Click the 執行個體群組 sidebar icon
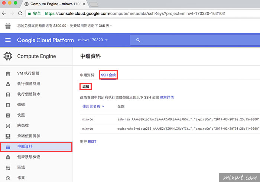Screen dimensions: 260x182 pos(8,84)
